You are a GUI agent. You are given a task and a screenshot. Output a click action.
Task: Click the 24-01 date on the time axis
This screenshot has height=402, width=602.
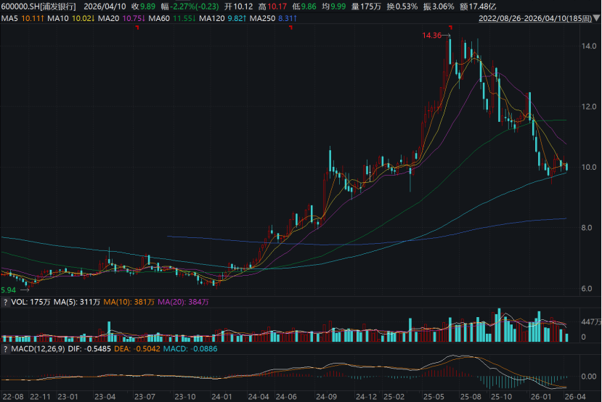point(221,396)
